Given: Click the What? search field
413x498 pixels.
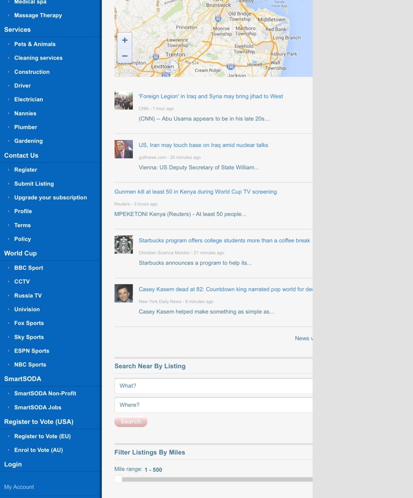Looking at the screenshot, I should [x=213, y=386].
